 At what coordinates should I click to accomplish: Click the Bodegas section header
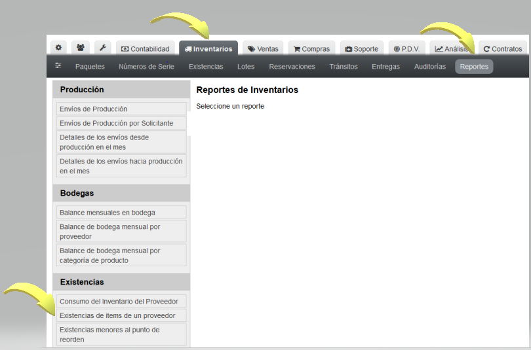point(121,193)
